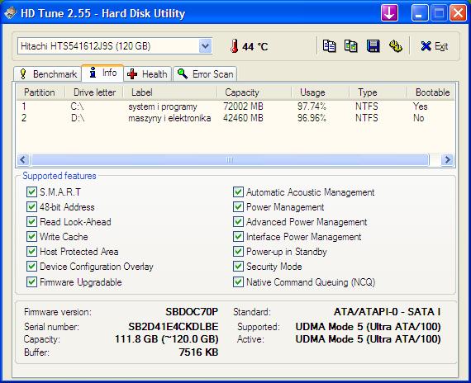Viewport: 471px width, 383px height.
Task: Toggle the Write Cache checkbox
Action: tap(31, 237)
